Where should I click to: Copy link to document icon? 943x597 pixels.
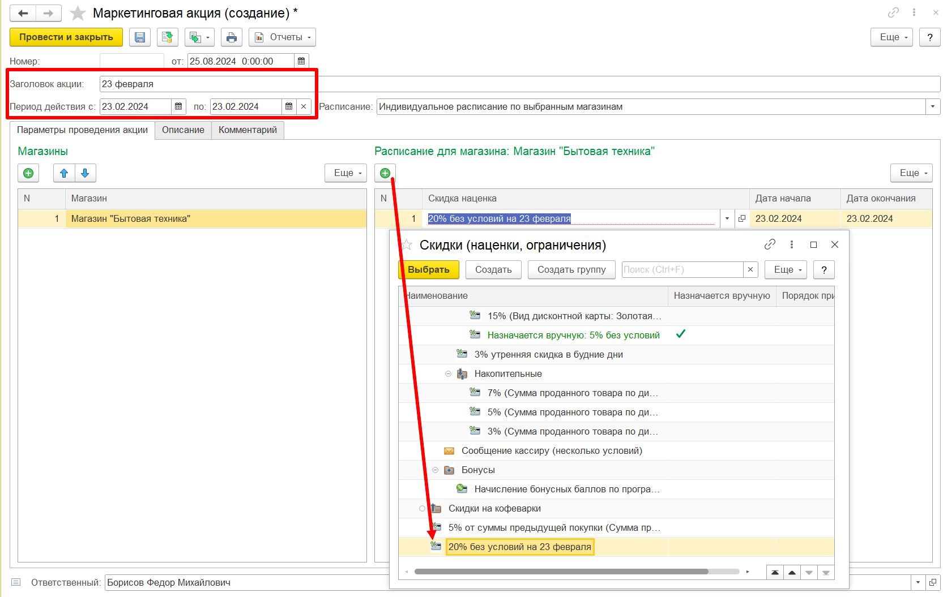893,12
